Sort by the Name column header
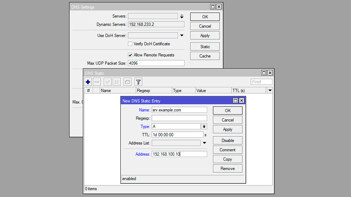The width and height of the screenshot is (351, 197). tap(117, 91)
